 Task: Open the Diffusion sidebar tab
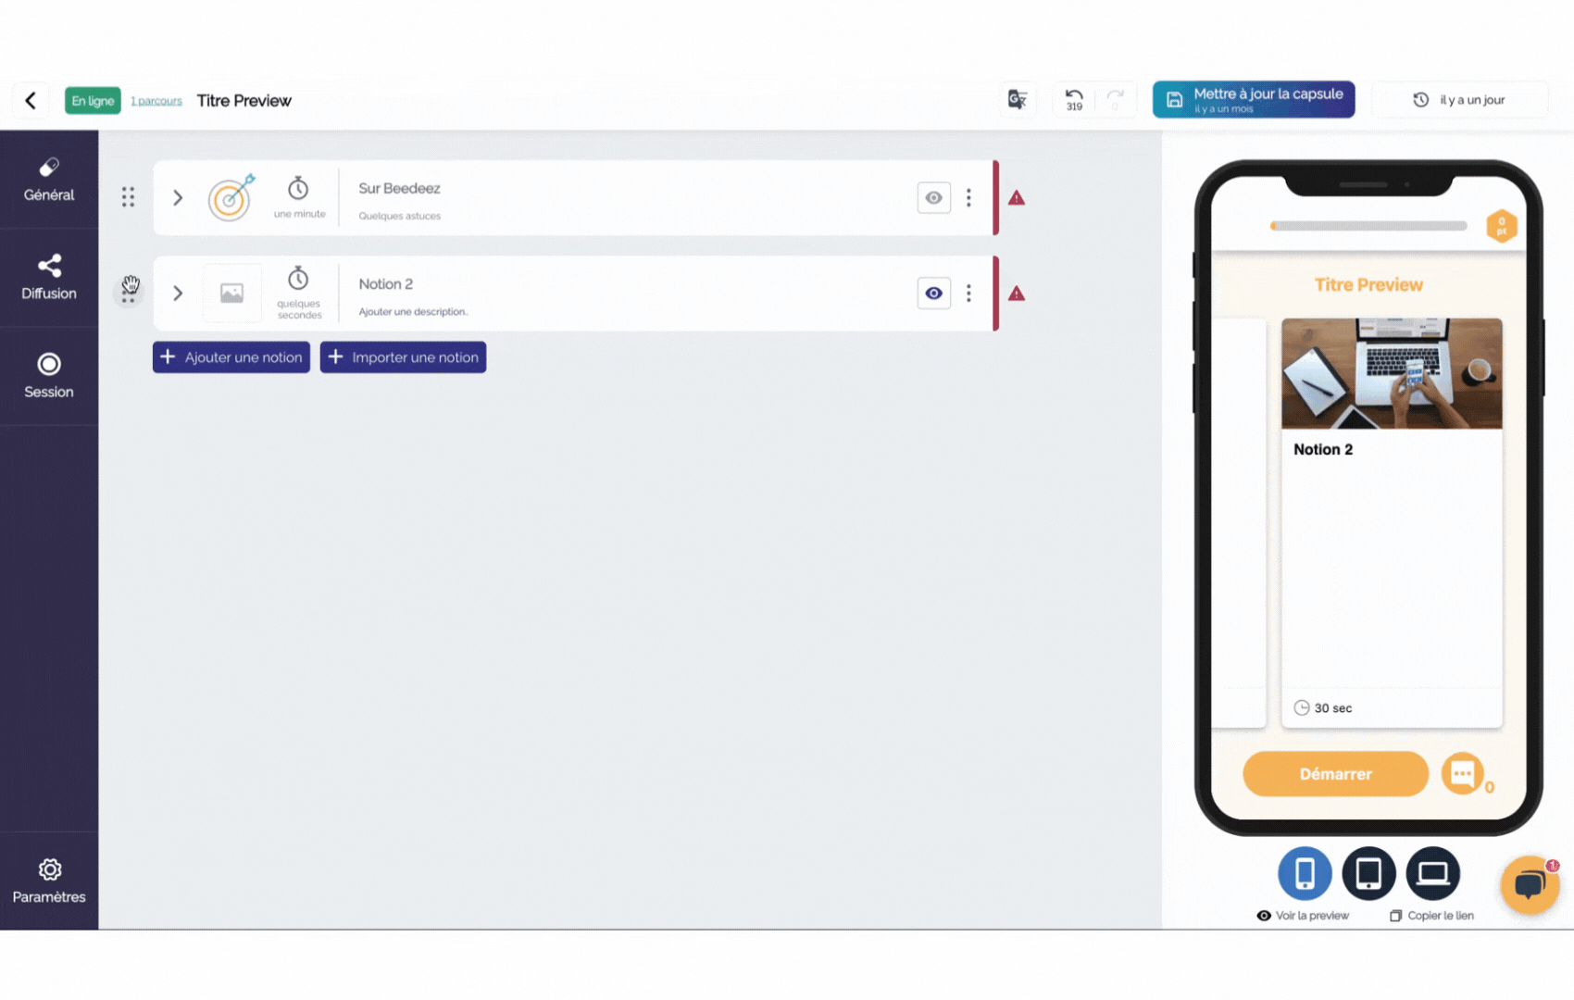[49, 278]
